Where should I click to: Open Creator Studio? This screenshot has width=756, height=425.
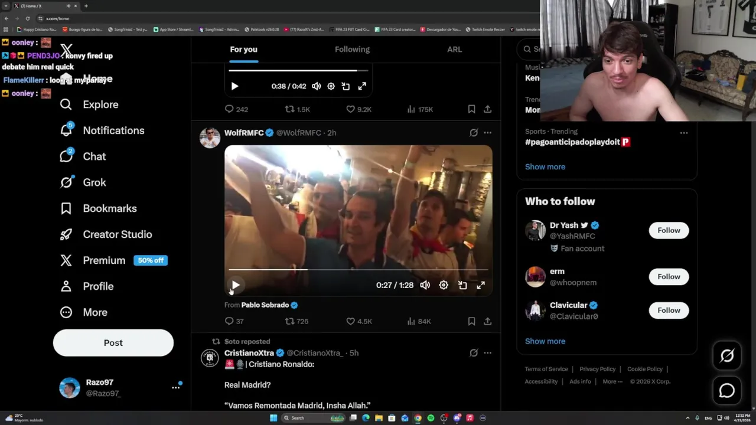(x=106, y=234)
